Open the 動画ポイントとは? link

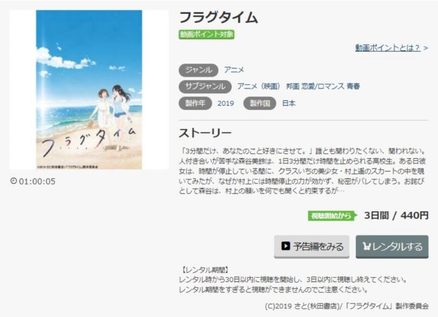pyautogui.click(x=388, y=48)
